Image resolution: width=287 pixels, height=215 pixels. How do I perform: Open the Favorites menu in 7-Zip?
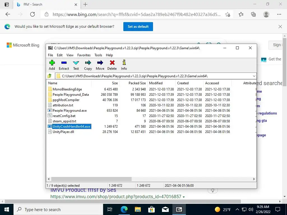point(84,55)
